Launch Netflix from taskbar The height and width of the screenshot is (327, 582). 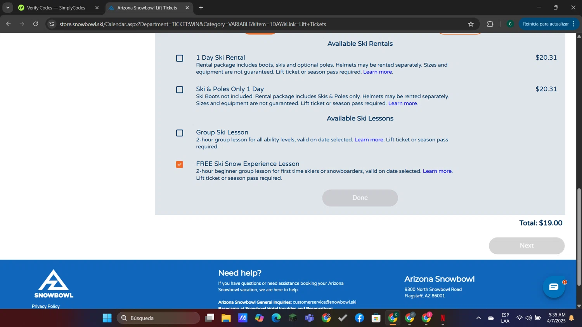pos(443,318)
